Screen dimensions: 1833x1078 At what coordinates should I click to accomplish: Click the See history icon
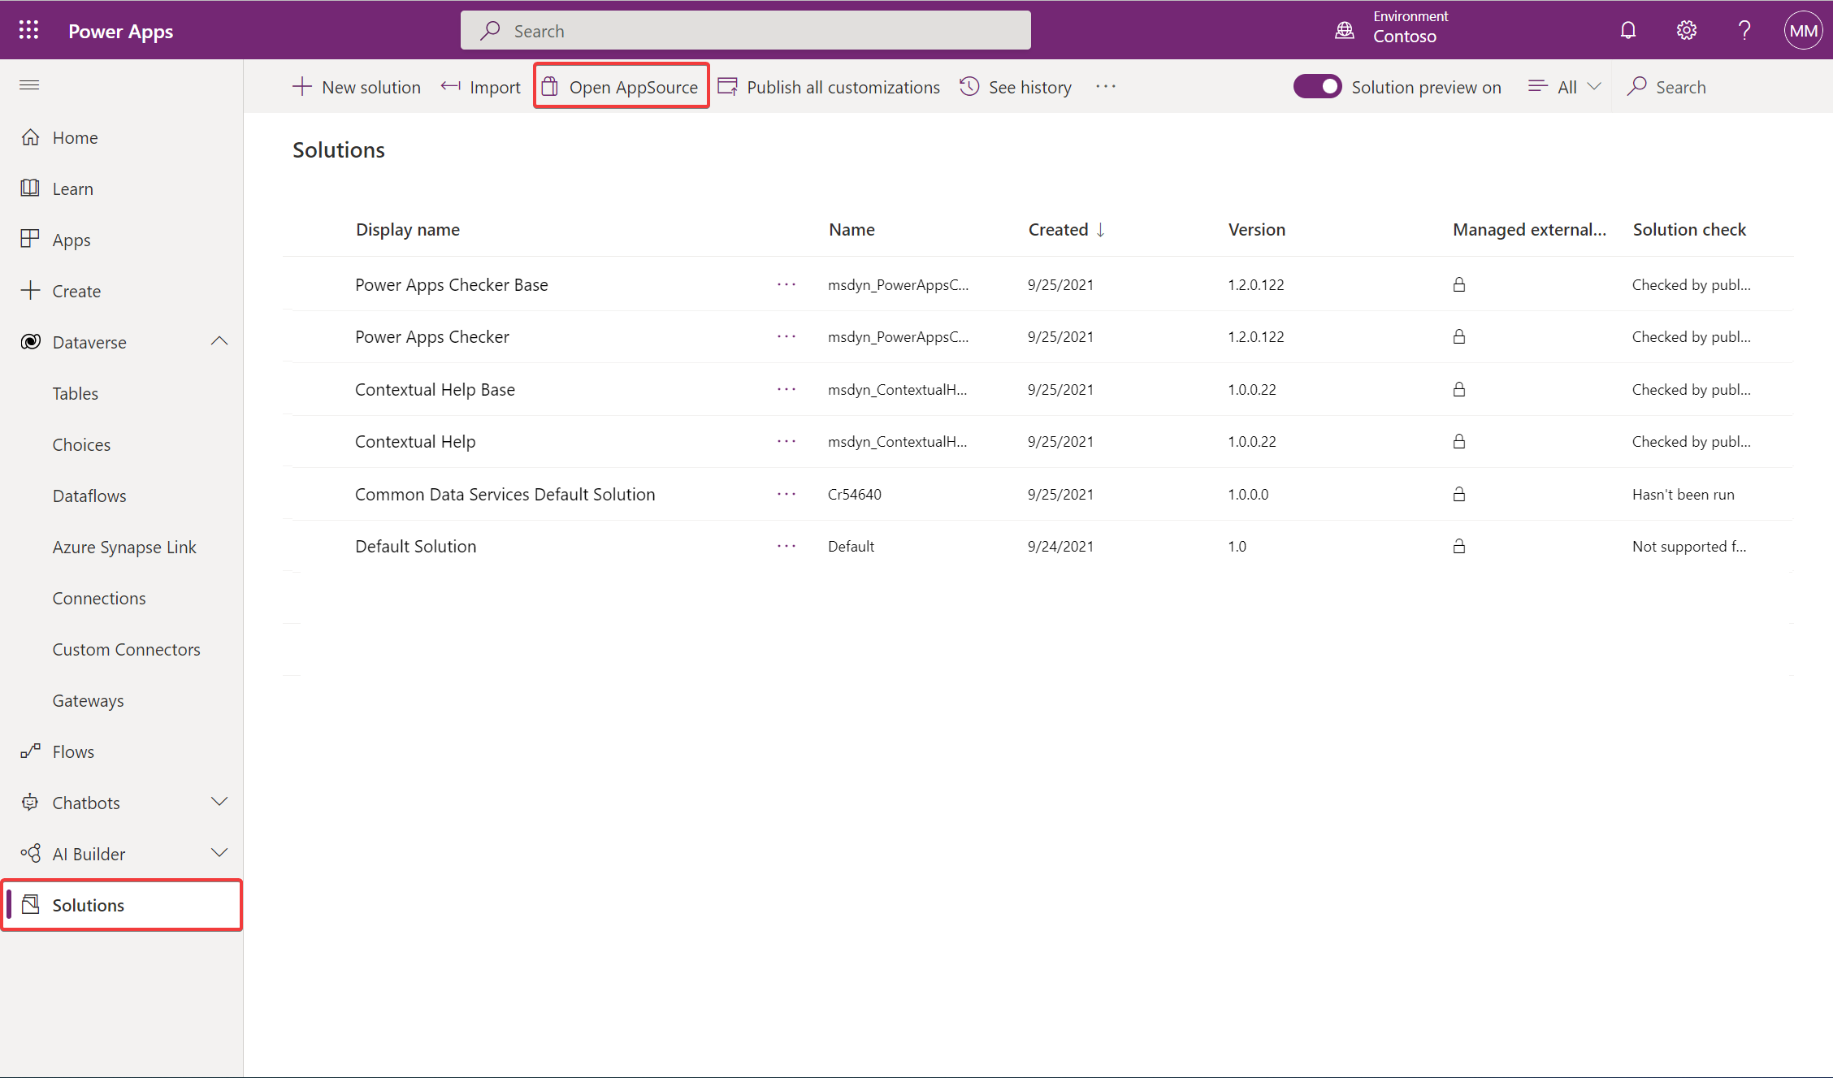coord(970,86)
